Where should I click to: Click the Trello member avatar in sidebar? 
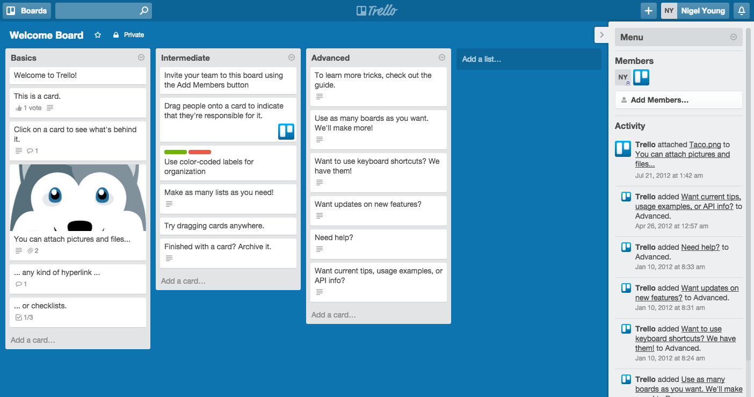(641, 77)
